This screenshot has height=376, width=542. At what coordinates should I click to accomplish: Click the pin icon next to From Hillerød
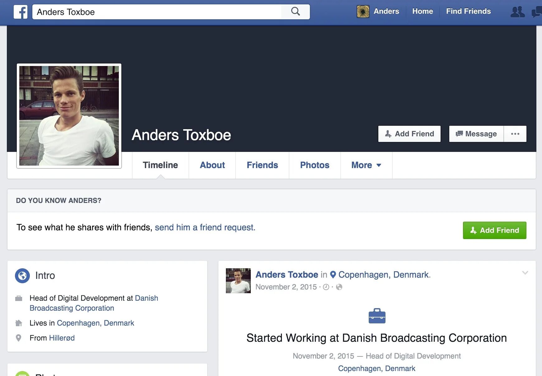(19, 338)
